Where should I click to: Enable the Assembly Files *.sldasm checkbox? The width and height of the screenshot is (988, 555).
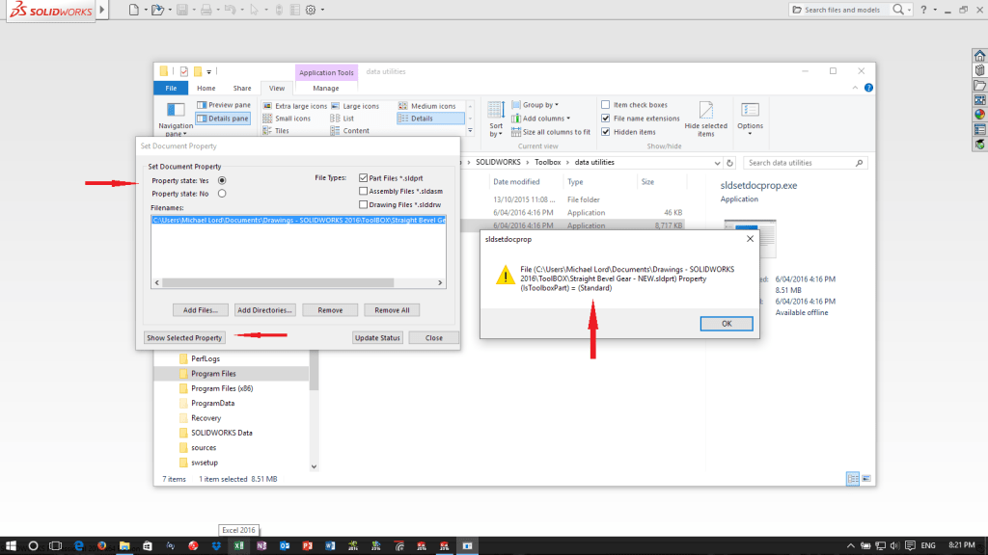[363, 191]
